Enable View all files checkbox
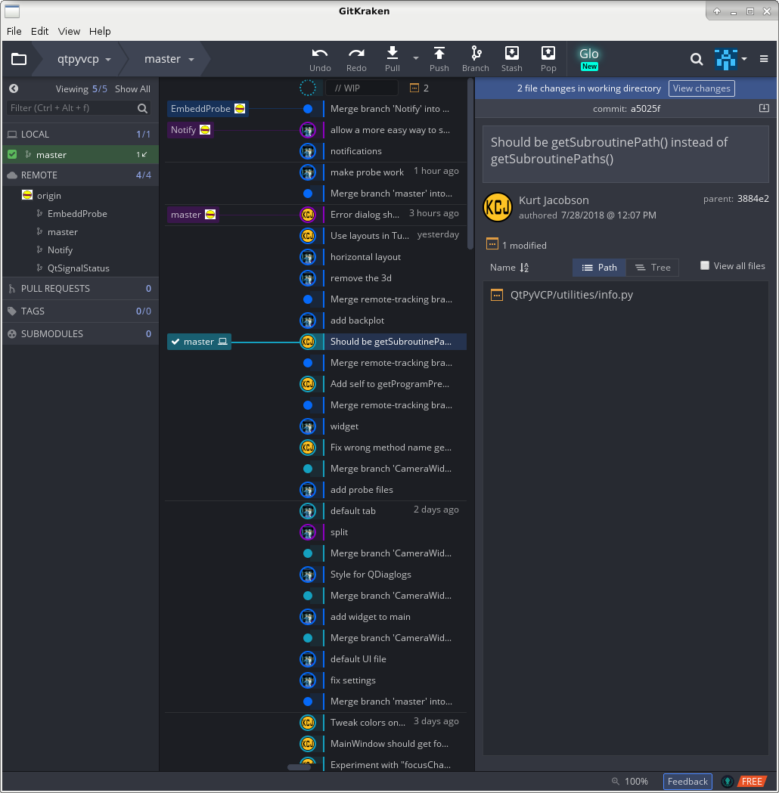The height and width of the screenshot is (793, 779). 705,265
